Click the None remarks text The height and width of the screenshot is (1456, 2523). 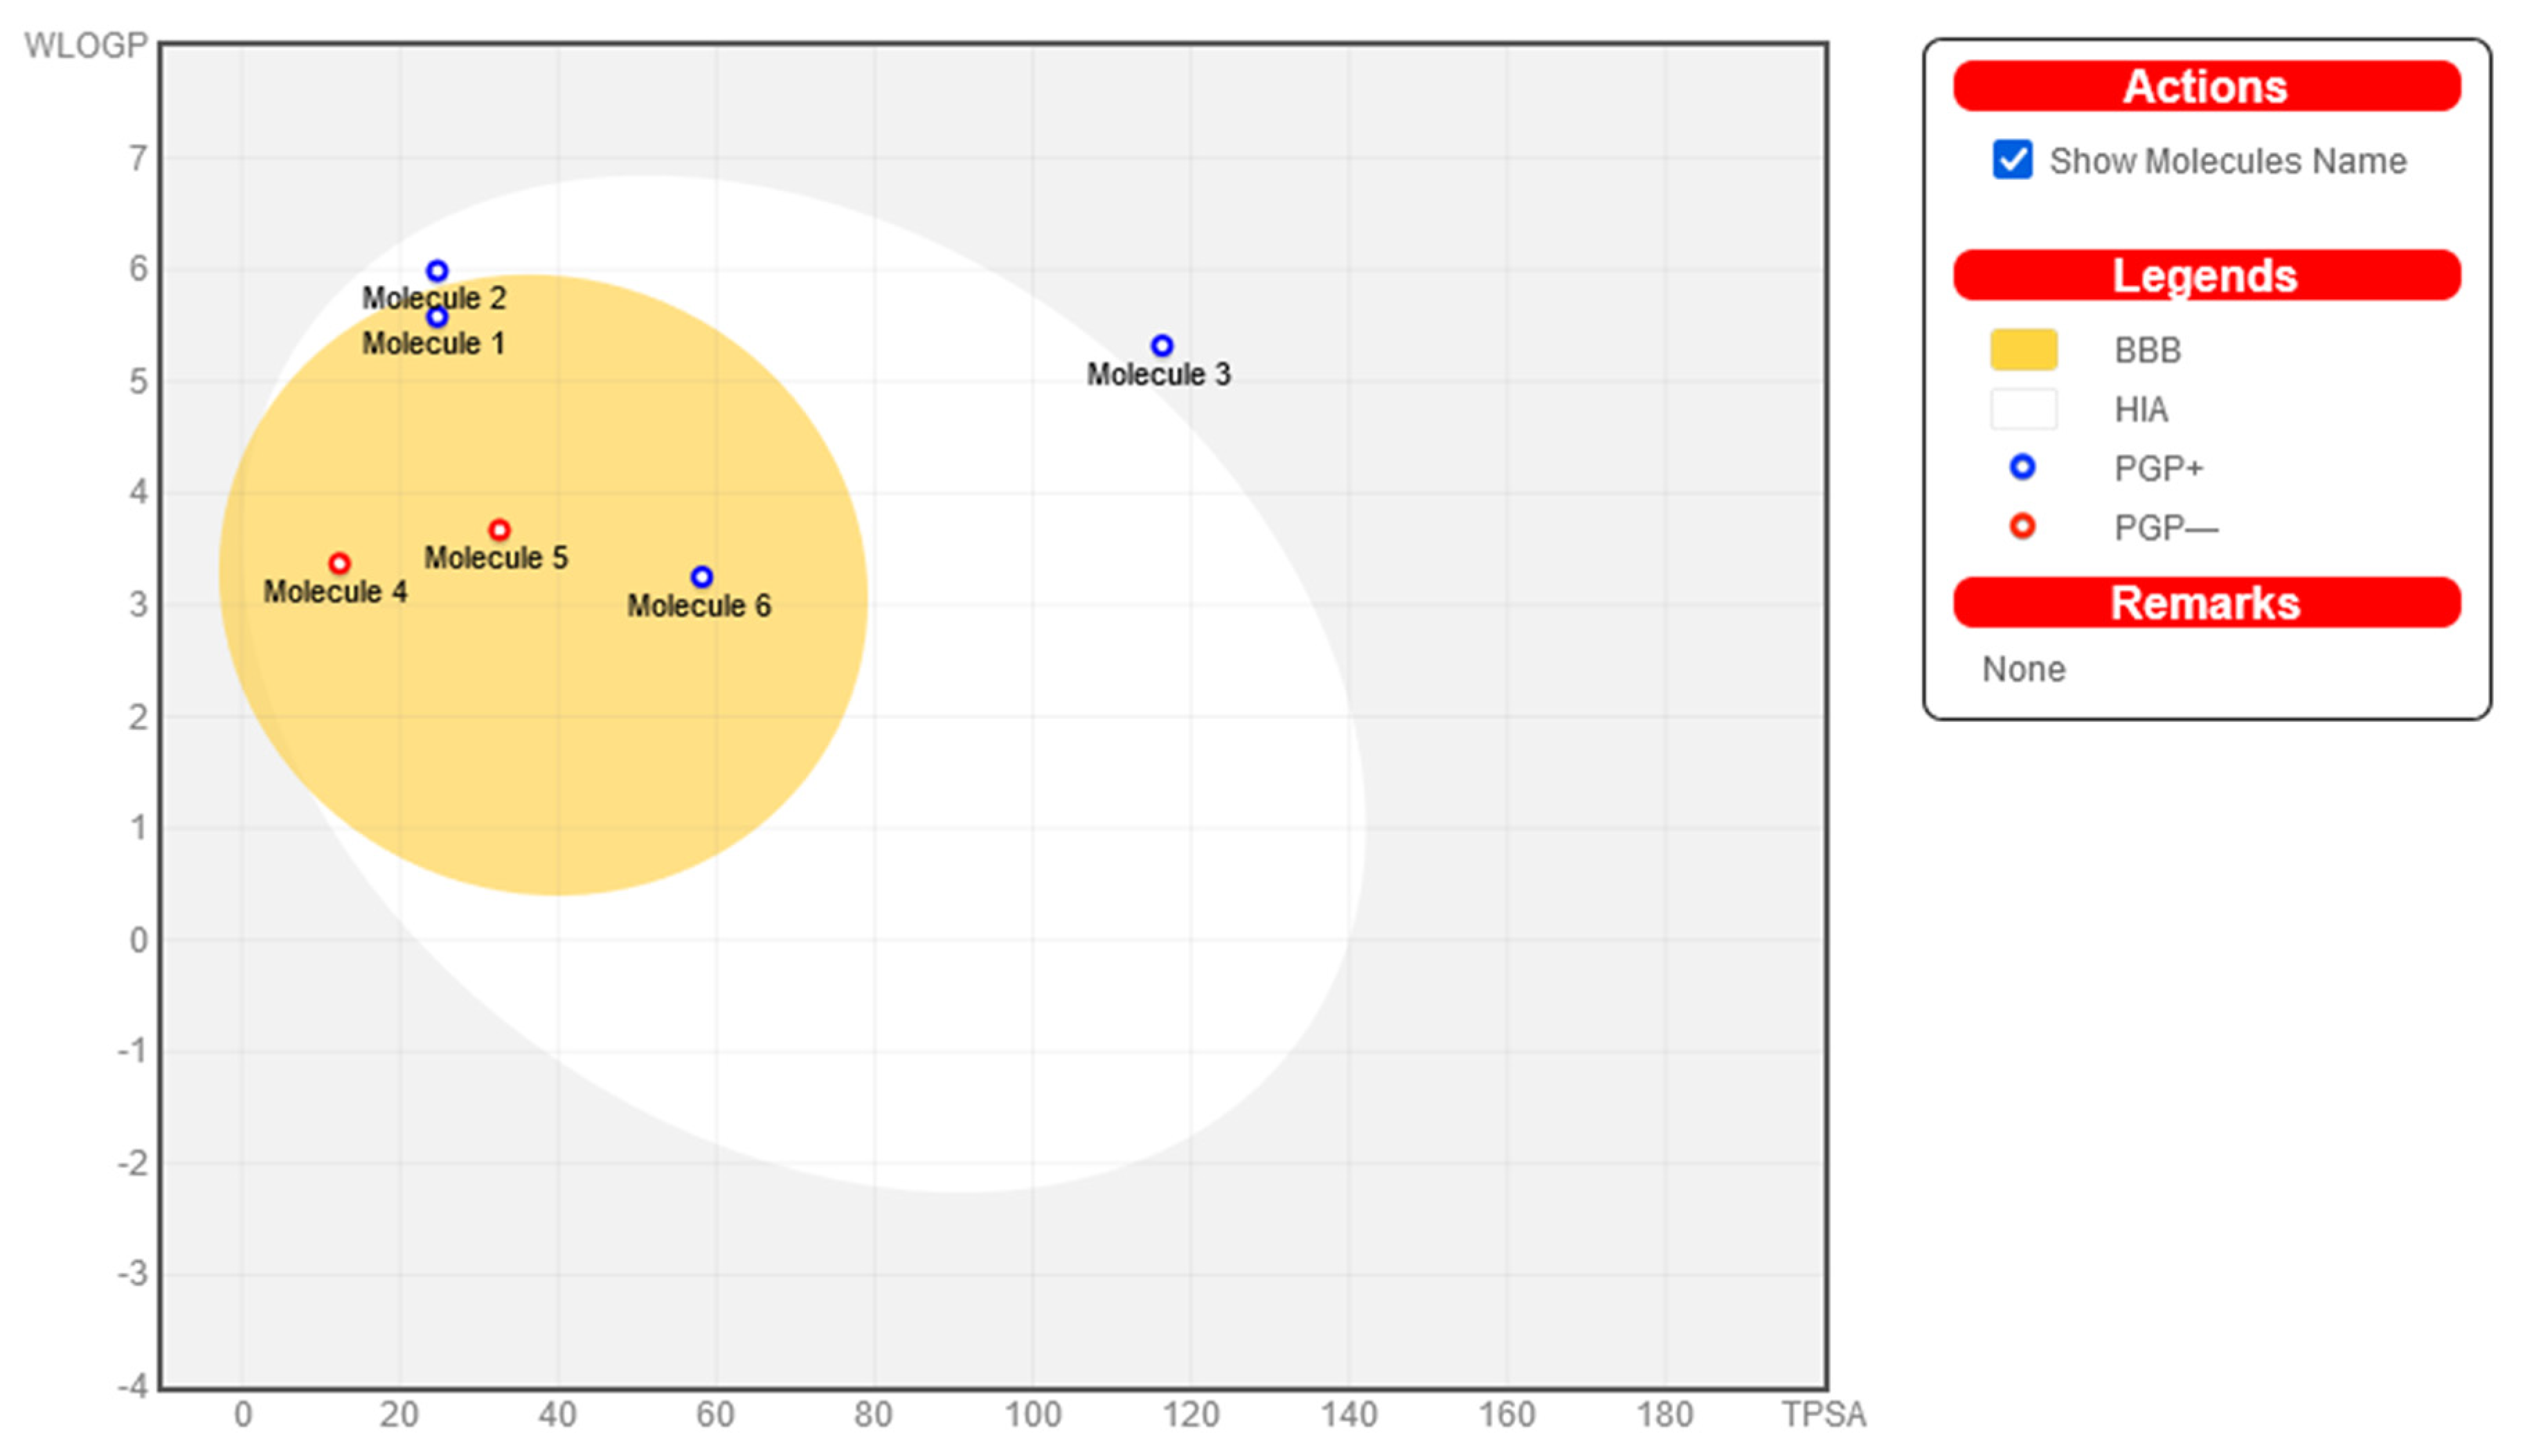tap(2023, 669)
